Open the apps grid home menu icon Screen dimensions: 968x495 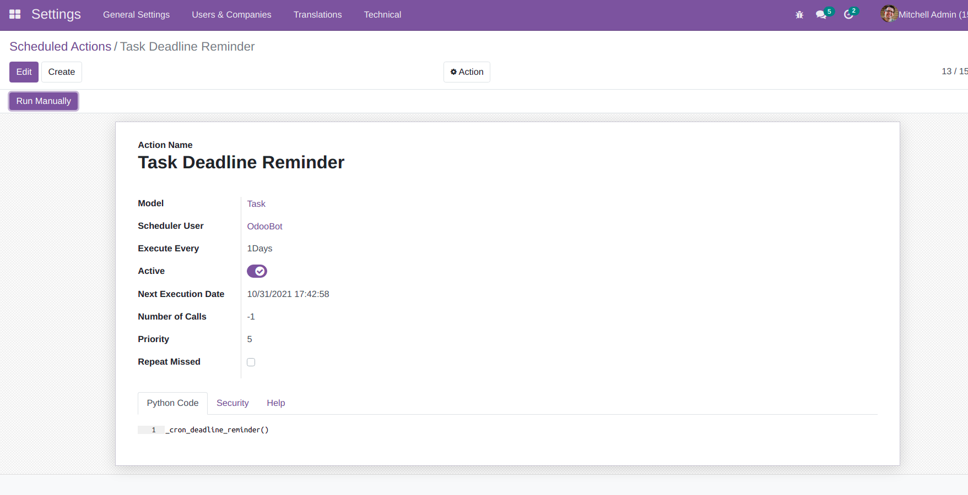[15, 14]
